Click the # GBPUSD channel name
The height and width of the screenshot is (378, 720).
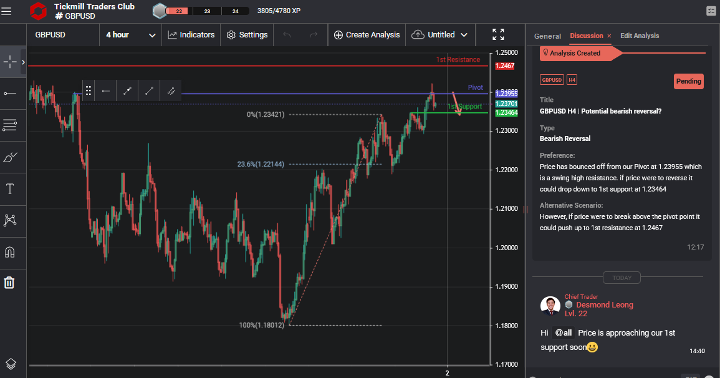(75, 16)
